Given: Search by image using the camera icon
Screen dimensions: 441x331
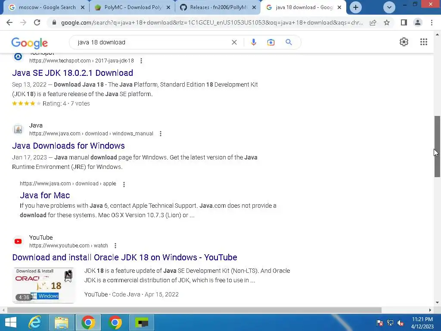Looking at the screenshot, I should (270, 42).
